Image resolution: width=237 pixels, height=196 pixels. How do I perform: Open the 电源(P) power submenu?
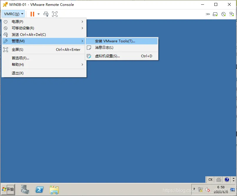[44, 22]
